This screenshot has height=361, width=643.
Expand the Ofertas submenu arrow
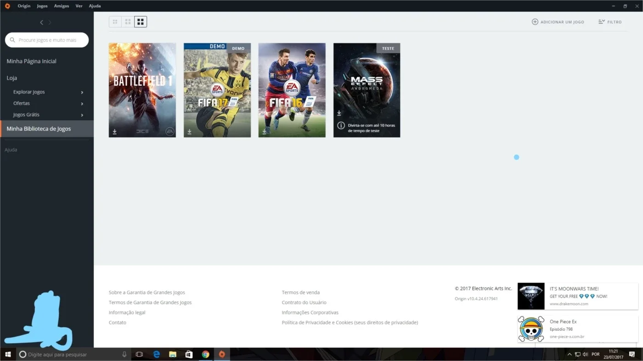coord(82,104)
